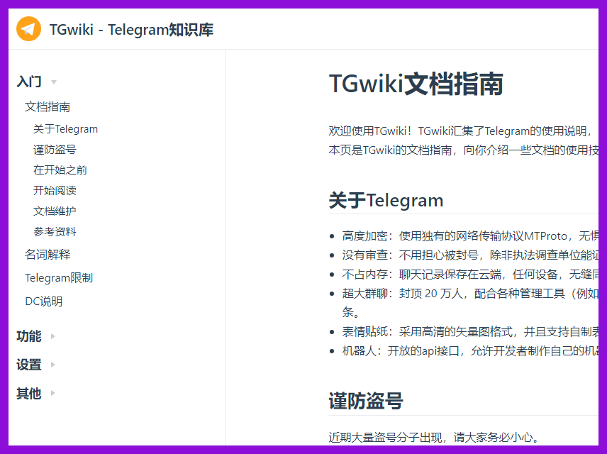The width and height of the screenshot is (607, 454).
Task: Click the orange Telegram paper-plane logo
Action: [x=28, y=29]
